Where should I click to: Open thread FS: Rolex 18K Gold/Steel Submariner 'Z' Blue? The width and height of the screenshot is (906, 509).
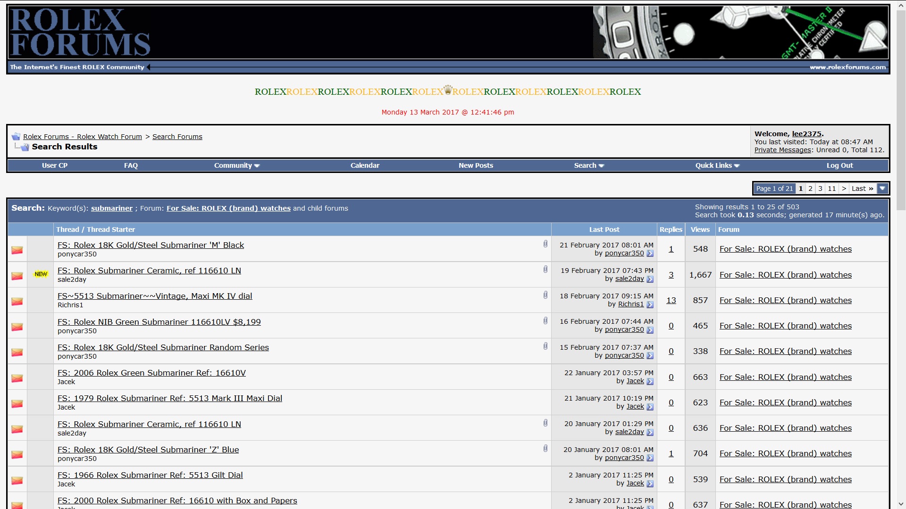coord(148,450)
